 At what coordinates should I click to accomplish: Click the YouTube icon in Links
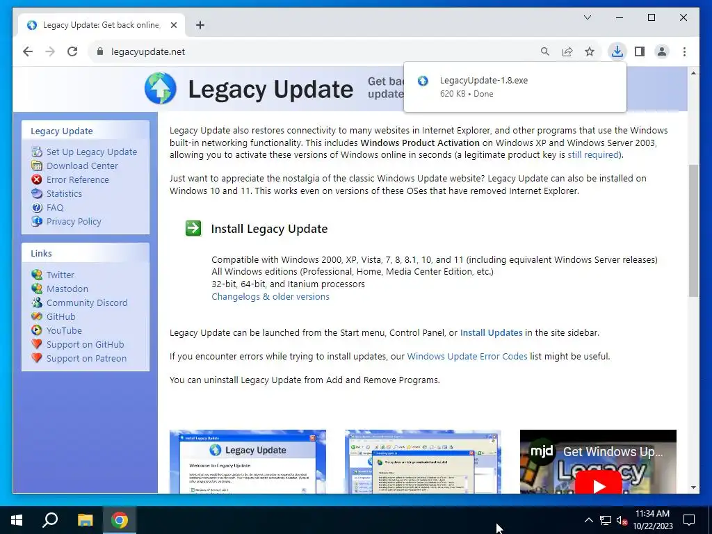37,330
